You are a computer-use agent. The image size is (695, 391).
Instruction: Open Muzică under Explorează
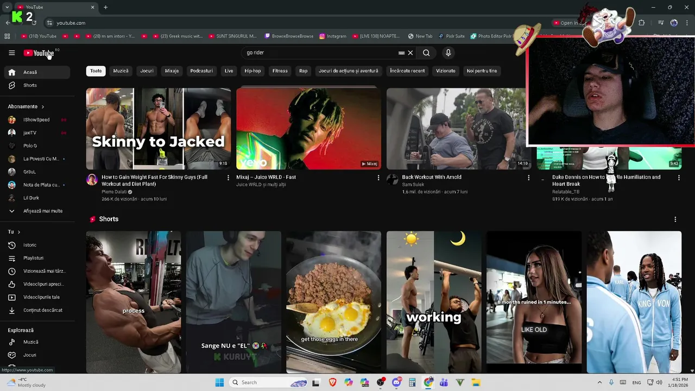pyautogui.click(x=37, y=342)
